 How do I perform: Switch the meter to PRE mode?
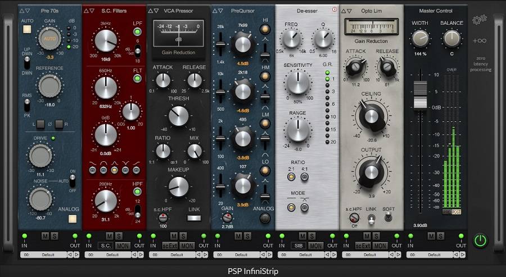pos(447,212)
